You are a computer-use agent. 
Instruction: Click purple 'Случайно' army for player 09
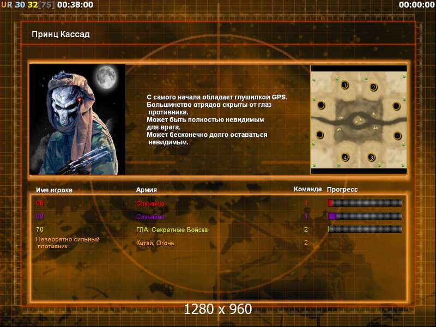[x=150, y=216]
